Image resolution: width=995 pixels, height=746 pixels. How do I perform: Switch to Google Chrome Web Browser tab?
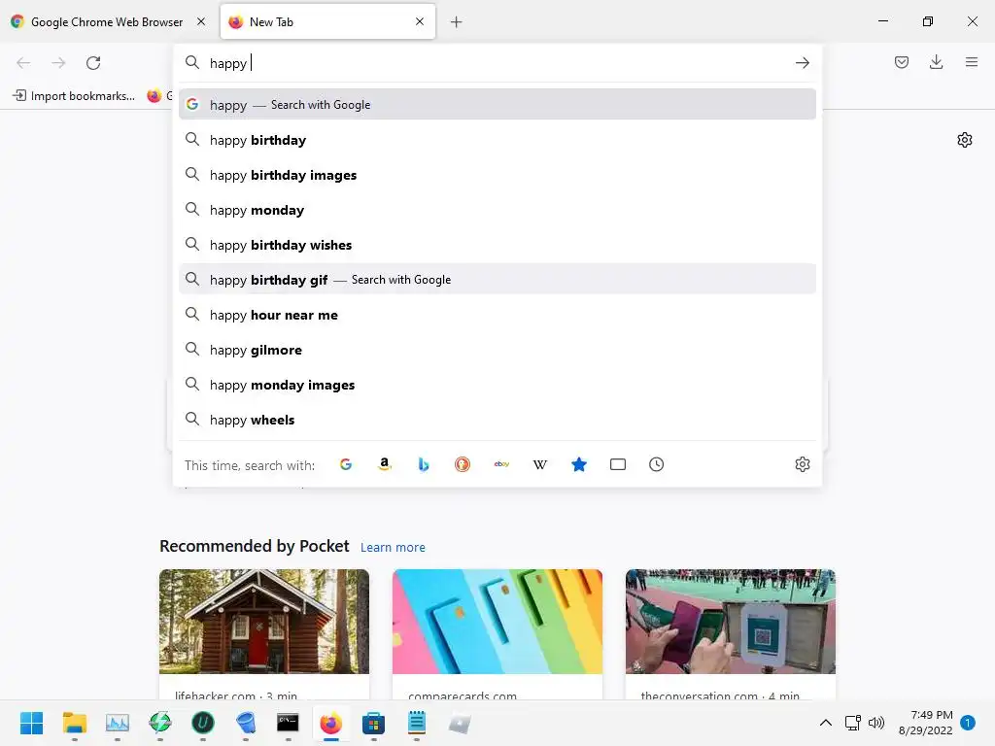point(108,21)
